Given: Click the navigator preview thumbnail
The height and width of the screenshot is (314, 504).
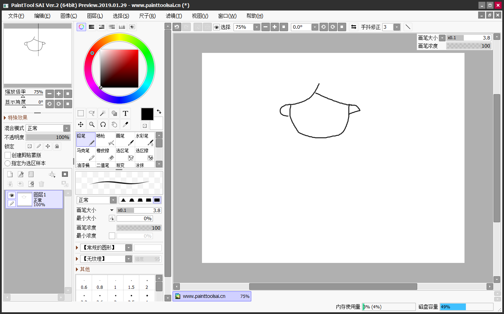Looking at the screenshot, I should [37, 56].
